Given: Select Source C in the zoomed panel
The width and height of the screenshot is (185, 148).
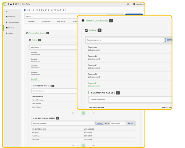Looking at the screenshot, I should [x=128, y=66].
